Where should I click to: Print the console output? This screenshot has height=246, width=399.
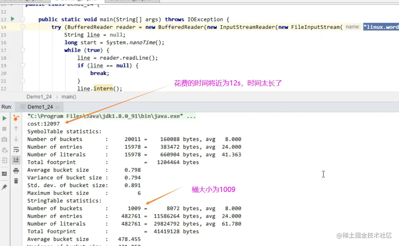tap(16, 171)
